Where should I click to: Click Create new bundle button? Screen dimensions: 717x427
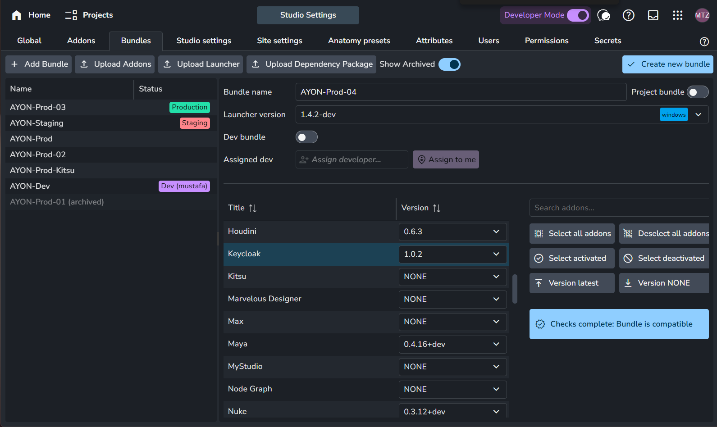coord(667,64)
